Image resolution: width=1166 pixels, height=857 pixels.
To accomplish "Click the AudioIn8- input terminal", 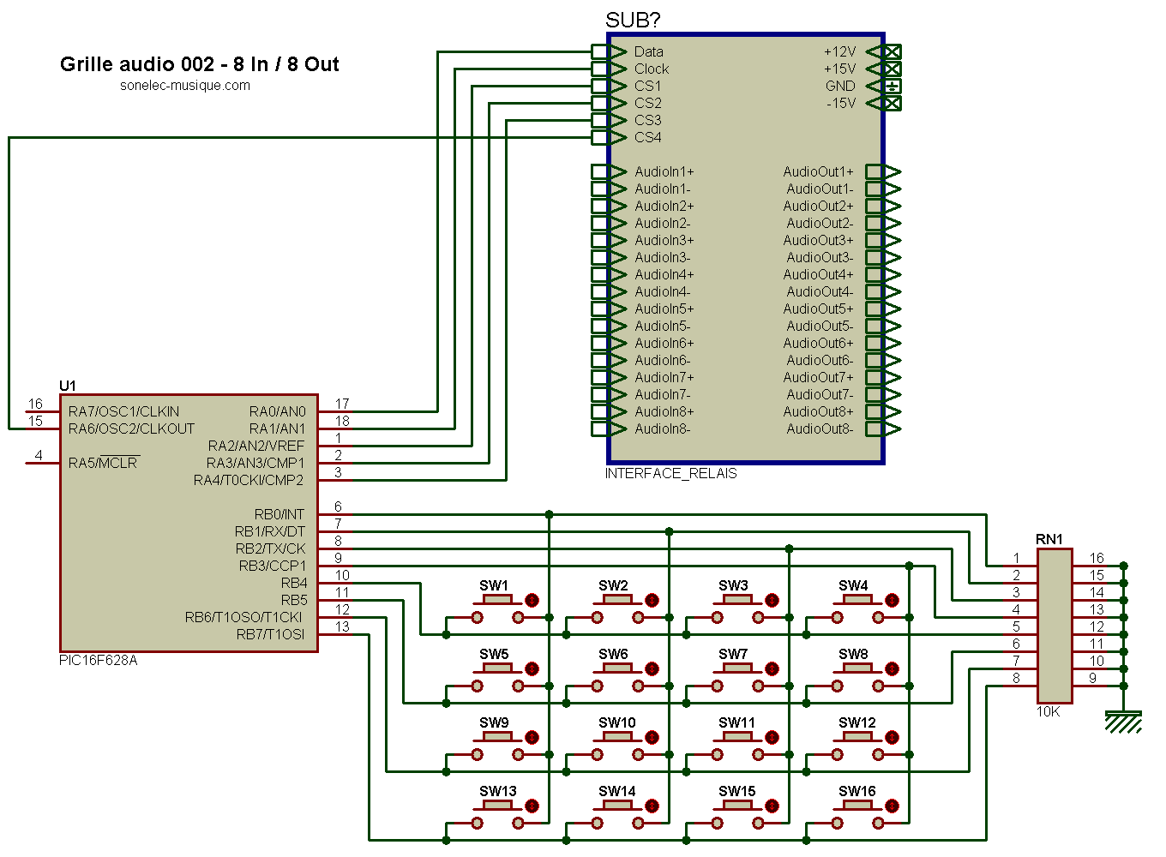I will [609, 428].
